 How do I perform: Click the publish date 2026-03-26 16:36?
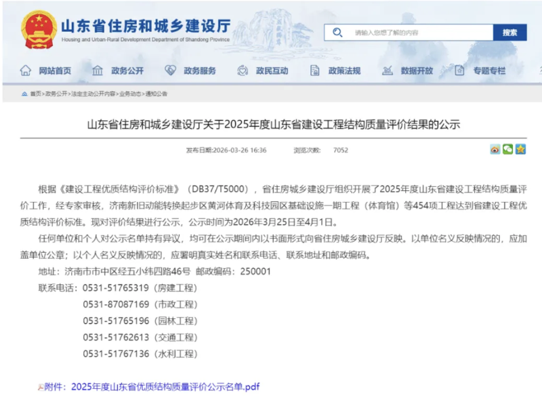pyautogui.click(x=240, y=150)
